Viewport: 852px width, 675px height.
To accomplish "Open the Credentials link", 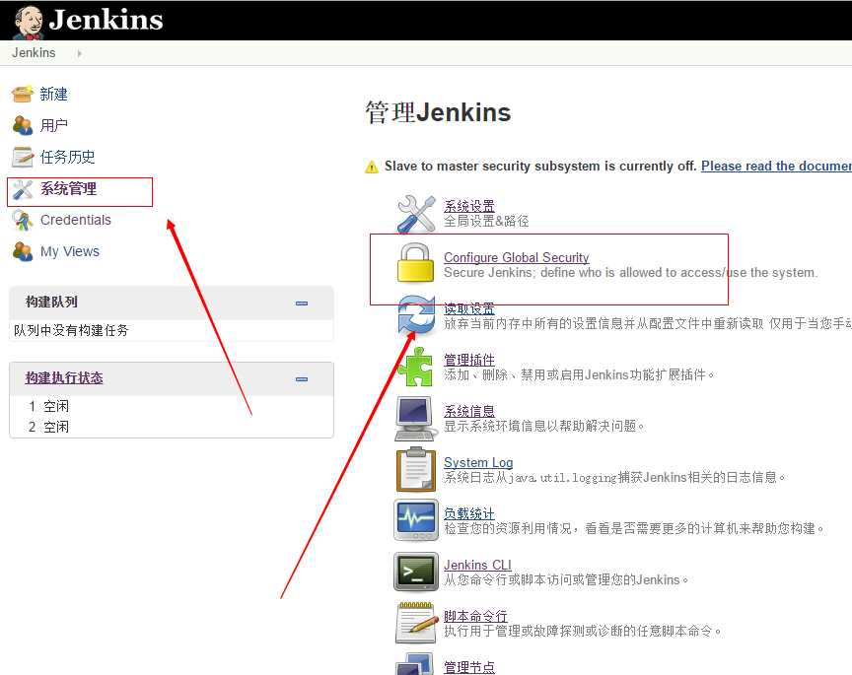I will [76, 220].
